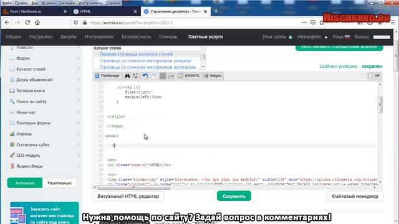Screen dimensions: 399x224
Task: Click the Поиск по сайту magnifier icon
Action: click(12, 101)
